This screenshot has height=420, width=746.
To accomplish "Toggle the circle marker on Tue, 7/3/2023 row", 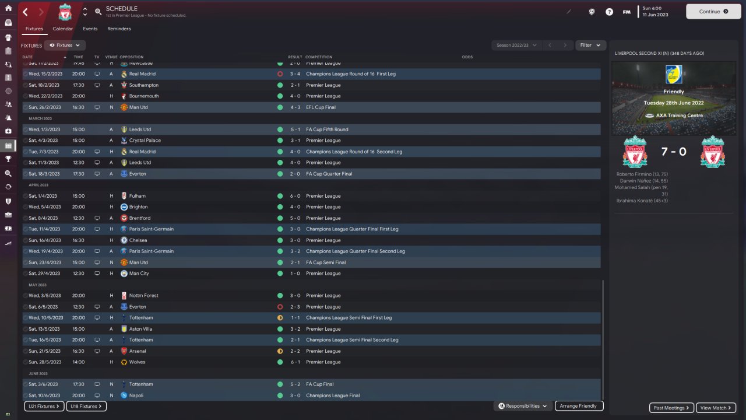I will [x=26, y=152].
